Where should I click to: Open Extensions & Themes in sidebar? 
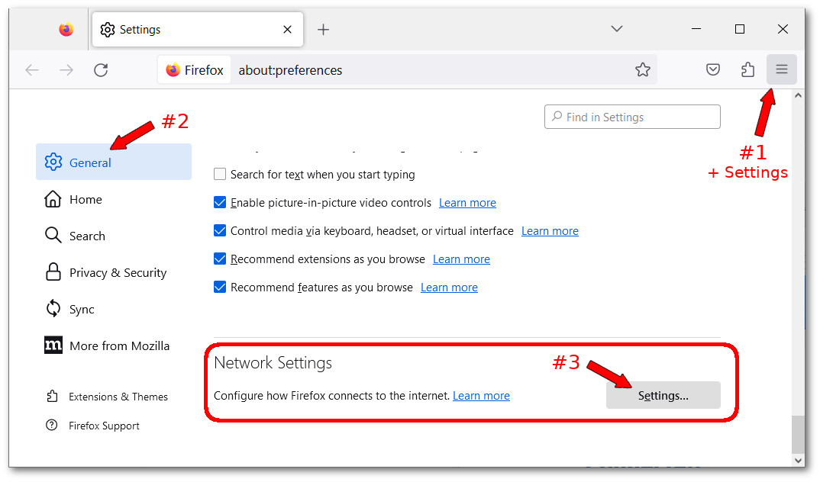118,397
